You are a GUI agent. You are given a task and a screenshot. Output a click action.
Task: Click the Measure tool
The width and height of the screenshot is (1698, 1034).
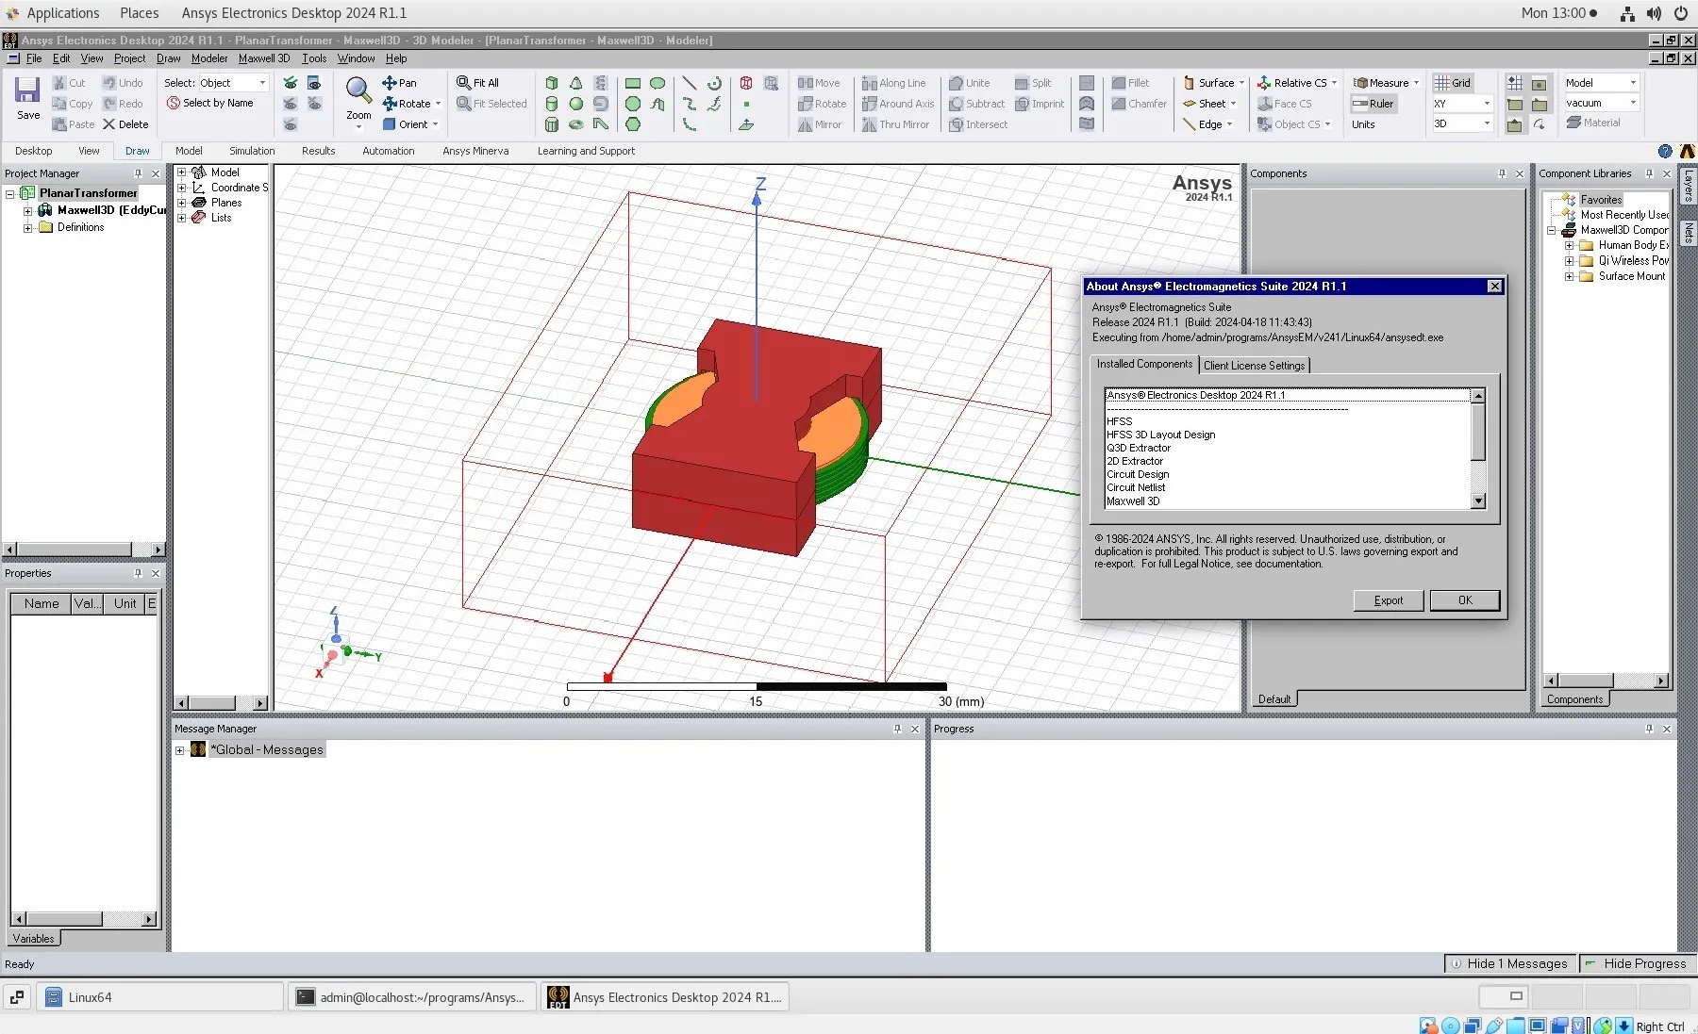point(1381,83)
